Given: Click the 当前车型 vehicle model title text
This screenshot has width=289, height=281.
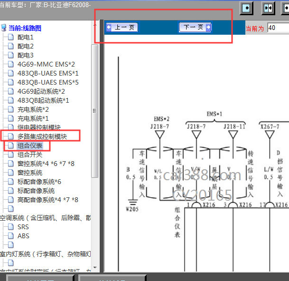Looking at the screenshot, I should tap(45, 5).
